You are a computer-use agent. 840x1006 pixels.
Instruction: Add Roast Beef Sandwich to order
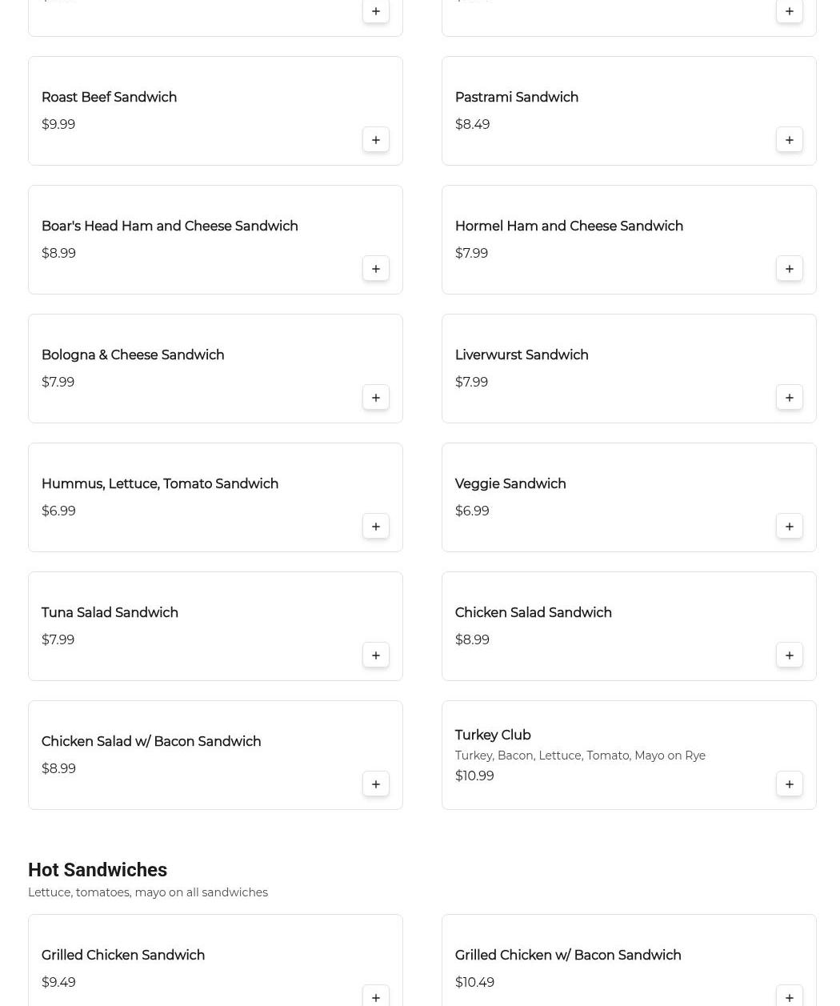pos(375,140)
